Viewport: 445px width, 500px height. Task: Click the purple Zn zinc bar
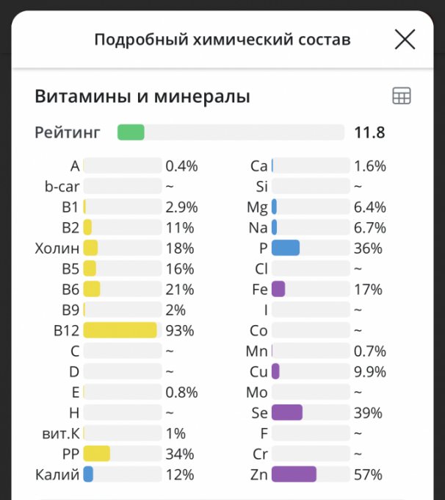(x=294, y=474)
